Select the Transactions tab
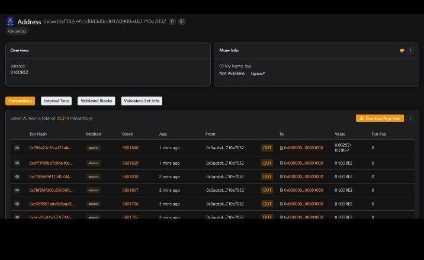The image size is (424, 260). pos(20,101)
